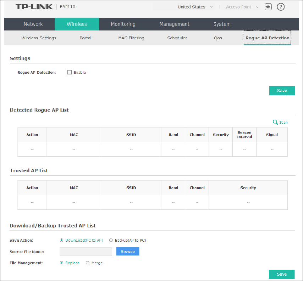303x281 pixels.
Task: Open the help question mark icon
Action: point(281,7)
